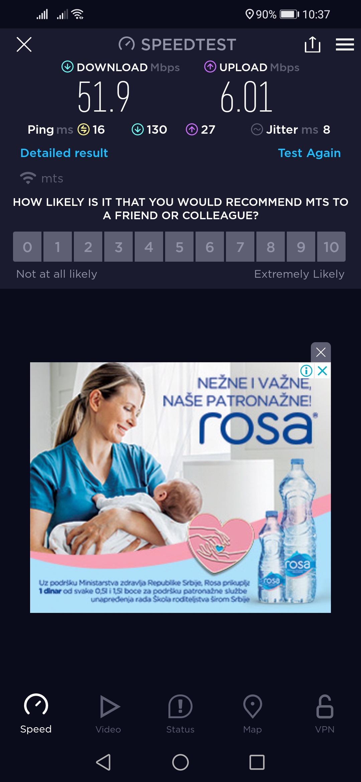This screenshot has height=782, width=361.
Task: Dismiss the Rosa ad with the gray X
Action: (x=321, y=352)
